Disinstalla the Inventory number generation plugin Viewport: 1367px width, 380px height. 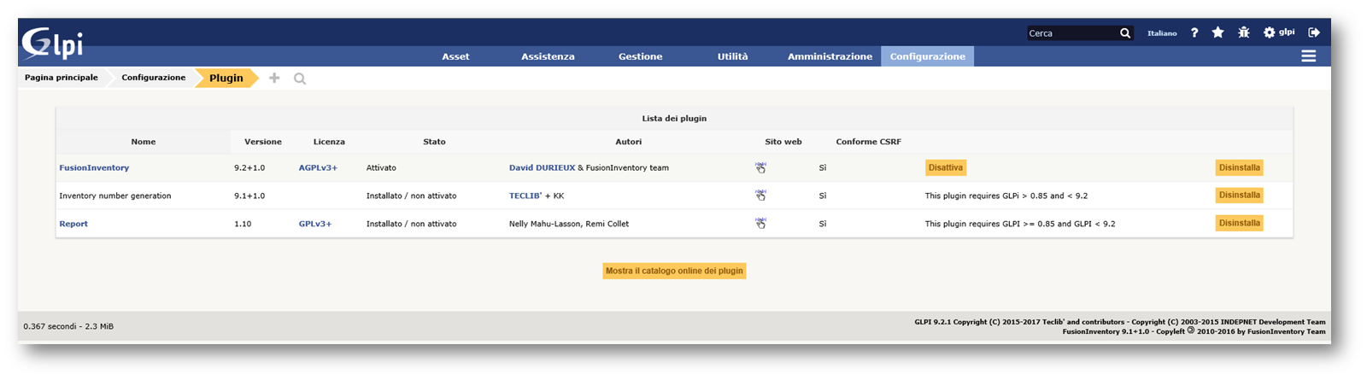[x=1239, y=195]
